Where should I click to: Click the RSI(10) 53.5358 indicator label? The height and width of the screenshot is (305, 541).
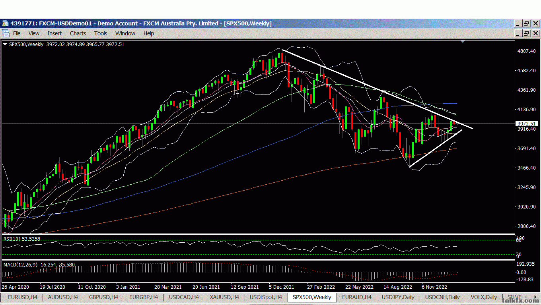(22, 239)
